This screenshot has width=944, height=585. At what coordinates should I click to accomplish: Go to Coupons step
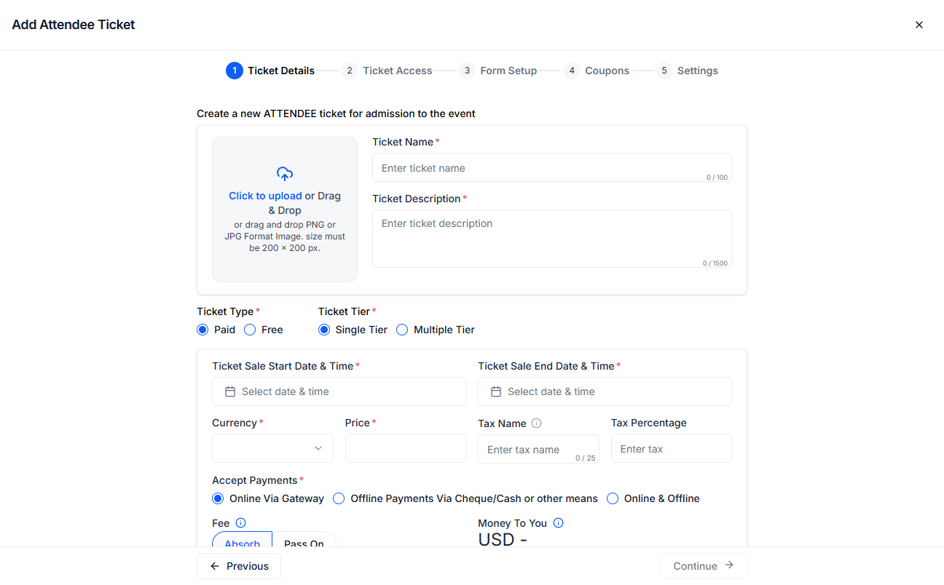coord(596,71)
